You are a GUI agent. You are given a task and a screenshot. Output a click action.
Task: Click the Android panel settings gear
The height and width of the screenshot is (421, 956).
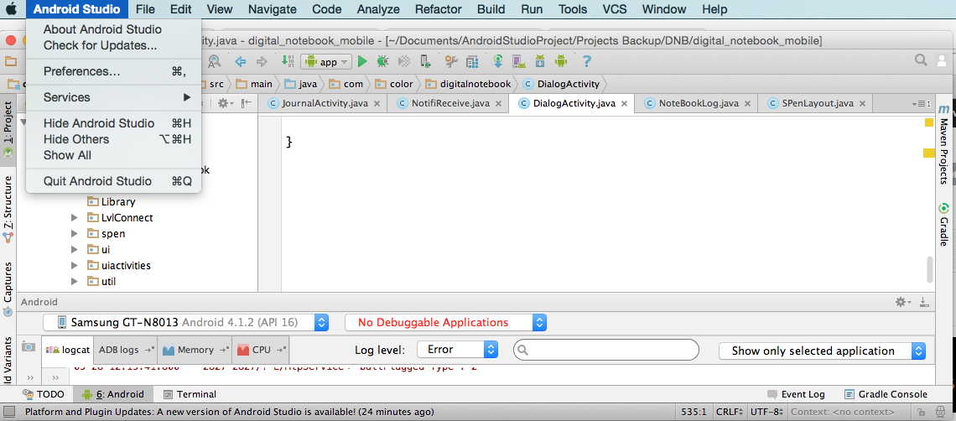click(901, 301)
